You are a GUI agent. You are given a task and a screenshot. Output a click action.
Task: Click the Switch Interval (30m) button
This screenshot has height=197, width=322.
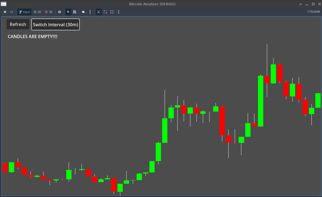coord(55,25)
